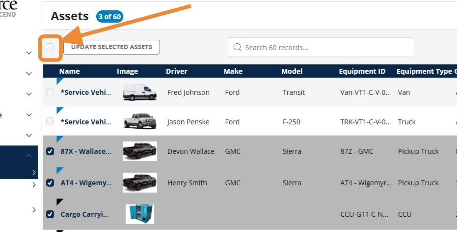Click the Fred Johnson driver cell
Image resolution: width=457 pixels, height=232 pixels.
188,92
